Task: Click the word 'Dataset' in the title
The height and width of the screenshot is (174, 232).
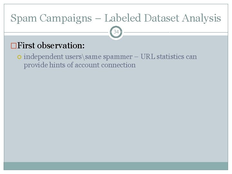Action: coord(161,18)
